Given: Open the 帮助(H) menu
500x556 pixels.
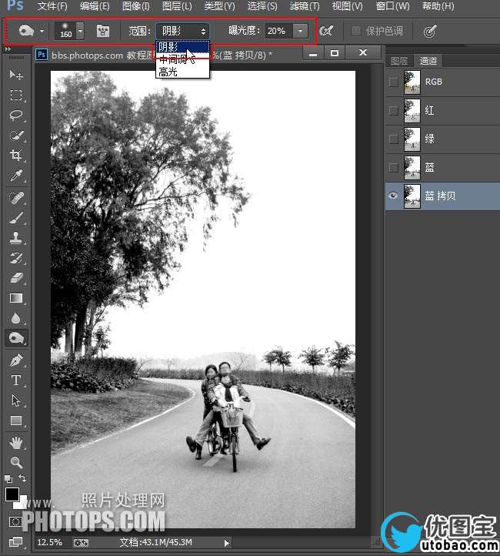Looking at the screenshot, I should pos(438,6).
